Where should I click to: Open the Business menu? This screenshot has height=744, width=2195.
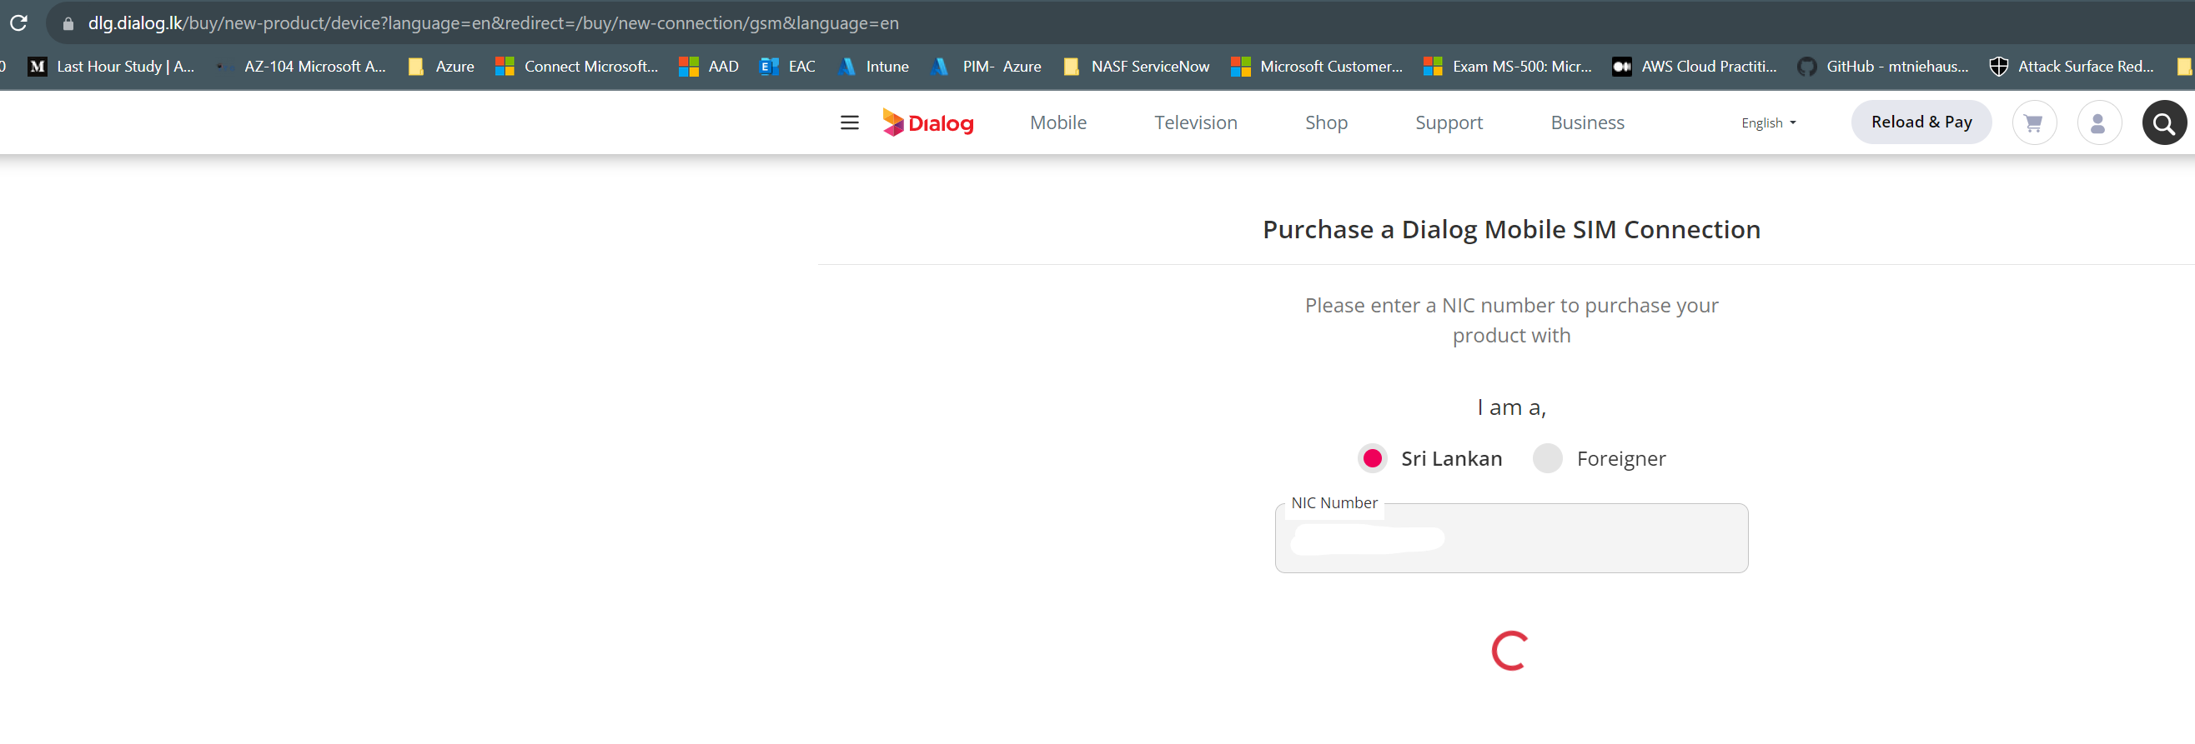1588,122
